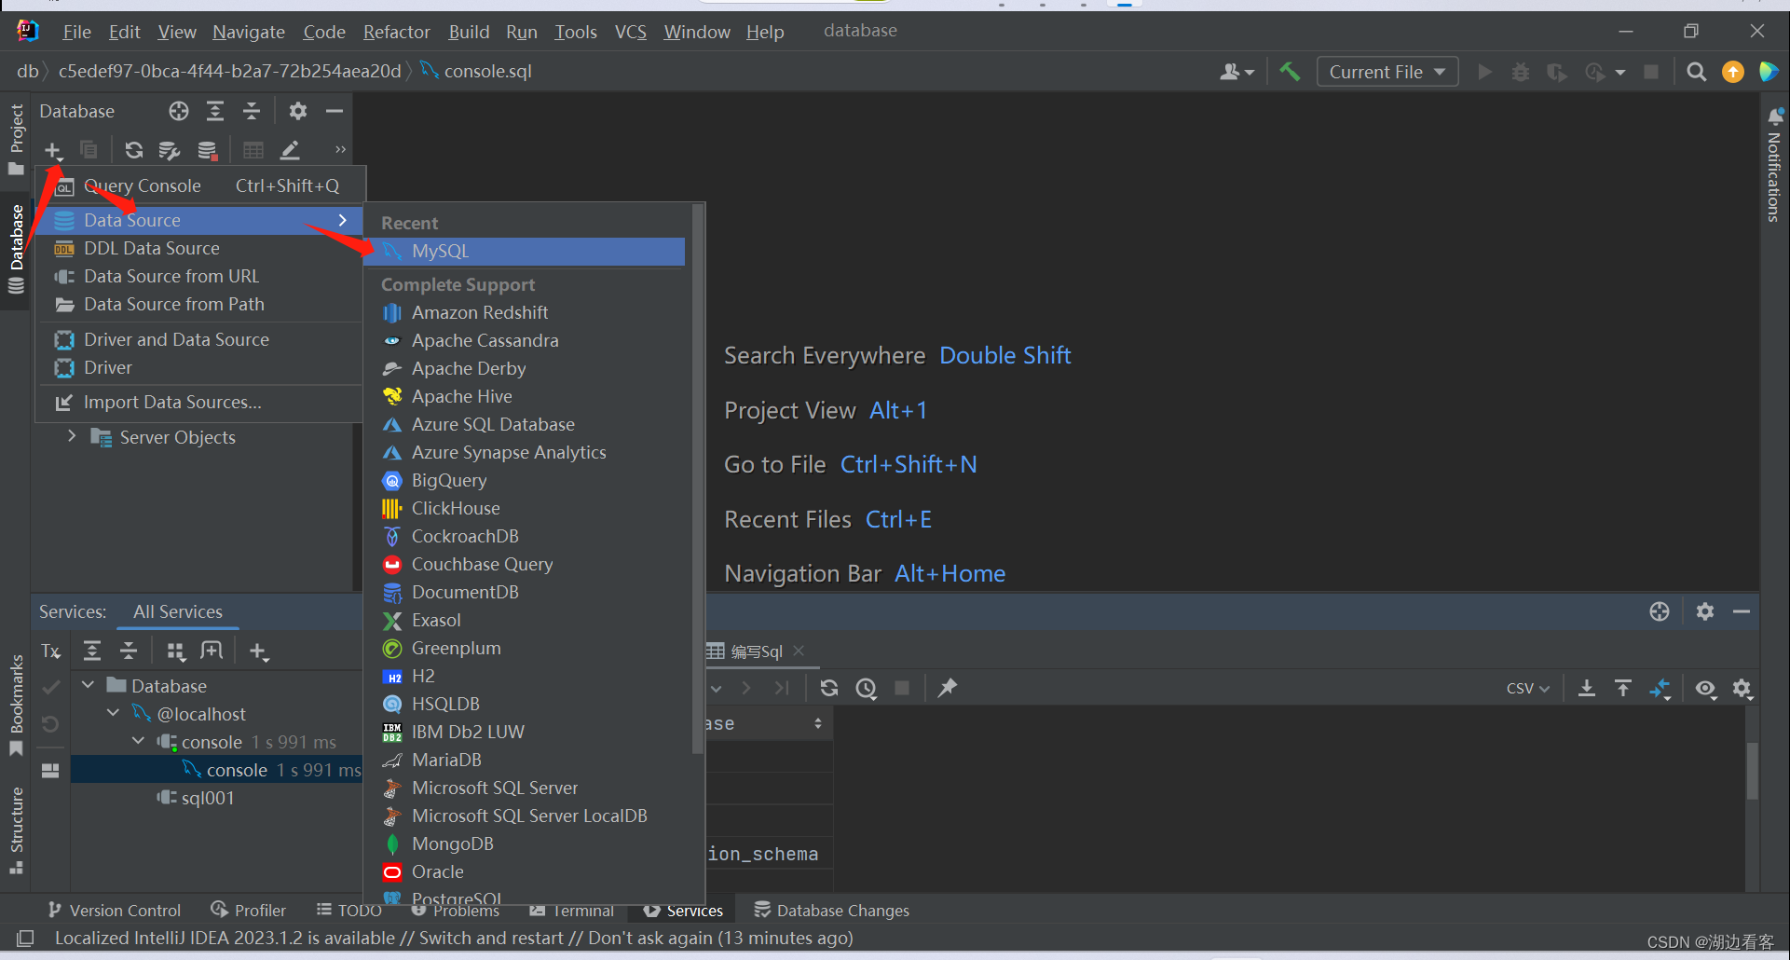Image resolution: width=1790 pixels, height=960 pixels.
Task: Collapse the @localhost node in Services
Action: [x=114, y=713]
